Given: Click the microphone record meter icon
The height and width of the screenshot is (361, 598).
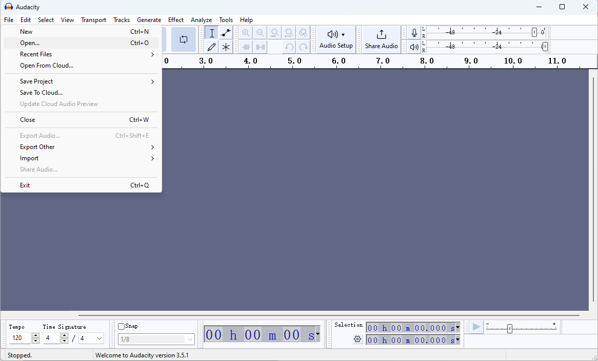Looking at the screenshot, I should pyautogui.click(x=414, y=33).
